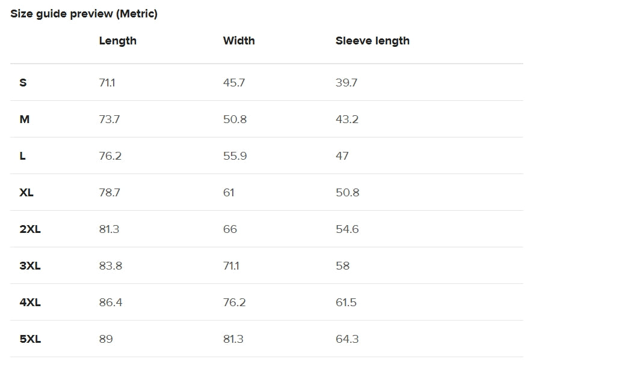The width and height of the screenshot is (628, 371).
Task: Click the 3XL size row label
Action: tap(30, 266)
